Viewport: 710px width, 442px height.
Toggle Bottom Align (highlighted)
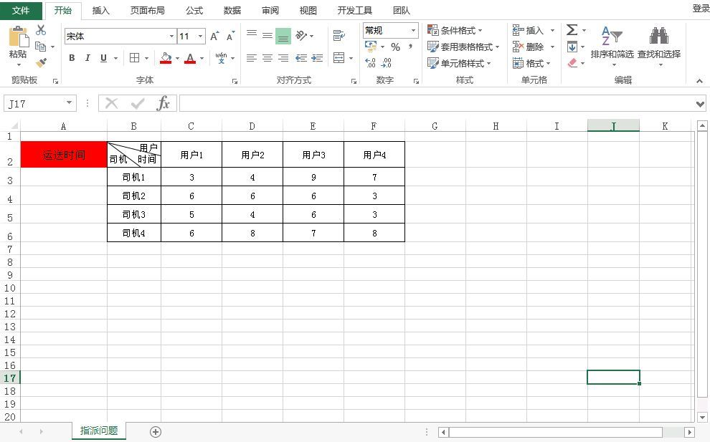(283, 36)
